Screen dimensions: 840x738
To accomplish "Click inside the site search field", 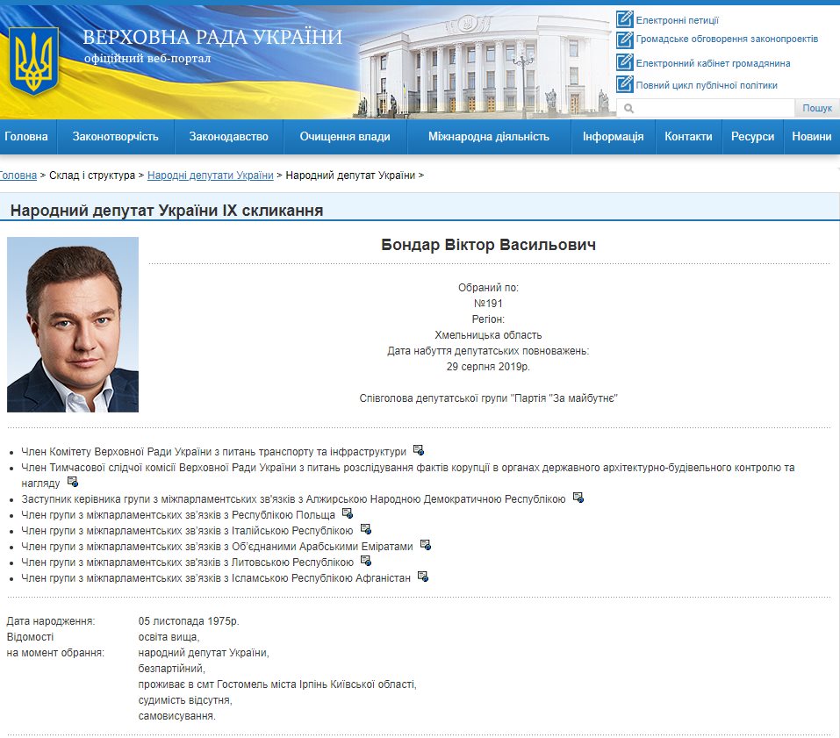I will tap(713, 109).
